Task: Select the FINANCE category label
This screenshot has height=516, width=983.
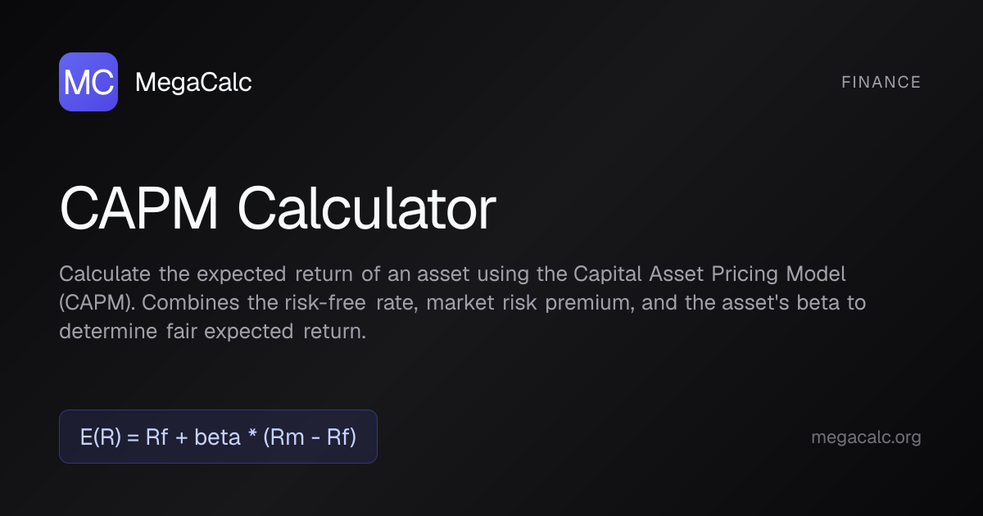Action: pos(881,82)
